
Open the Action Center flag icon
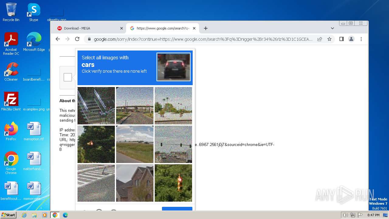[x=360, y=215]
